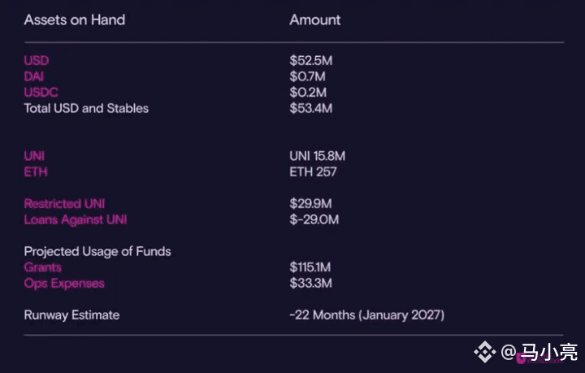Click the Amount column header
This screenshot has height=373, width=585.
(x=315, y=20)
